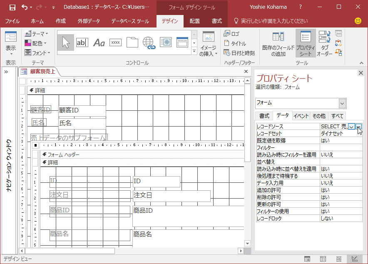Switch to the イベント property tab

pos(301,116)
